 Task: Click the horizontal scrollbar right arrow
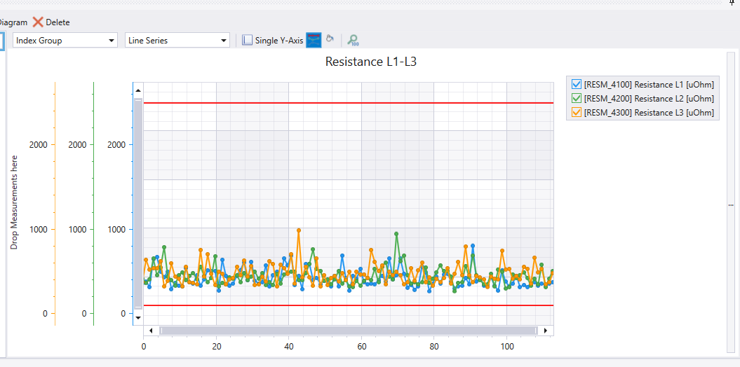(x=546, y=331)
